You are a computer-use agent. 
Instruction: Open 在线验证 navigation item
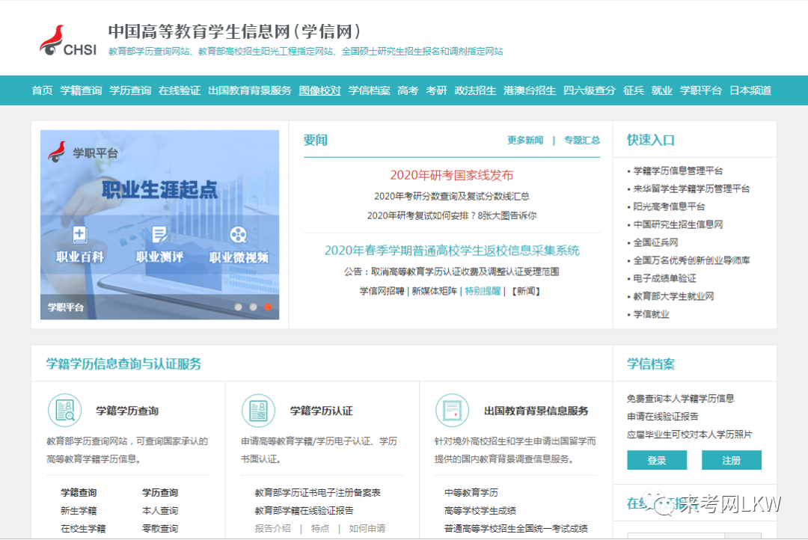pyautogui.click(x=180, y=90)
